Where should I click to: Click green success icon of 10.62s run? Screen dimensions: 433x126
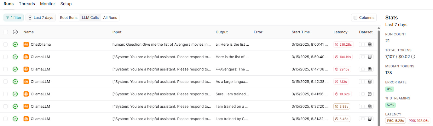pyautogui.click(x=15, y=94)
